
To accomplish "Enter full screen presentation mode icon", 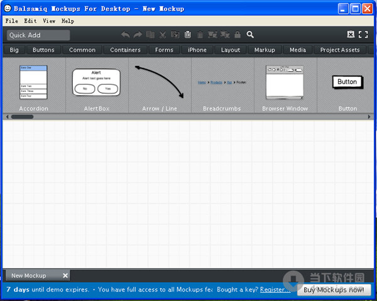I will coord(363,35).
